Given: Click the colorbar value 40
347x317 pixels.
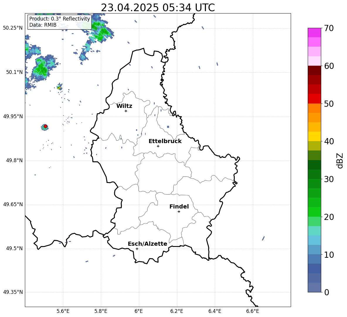Looking at the screenshot, I should point(329,141).
